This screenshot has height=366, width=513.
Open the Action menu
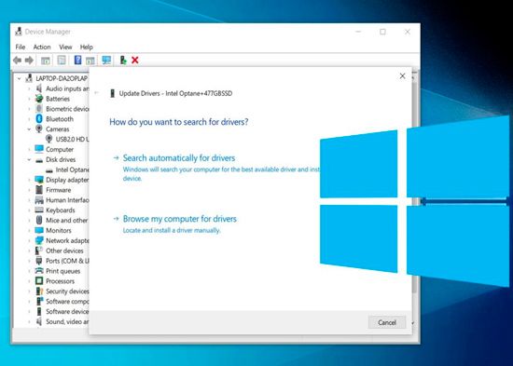(42, 47)
